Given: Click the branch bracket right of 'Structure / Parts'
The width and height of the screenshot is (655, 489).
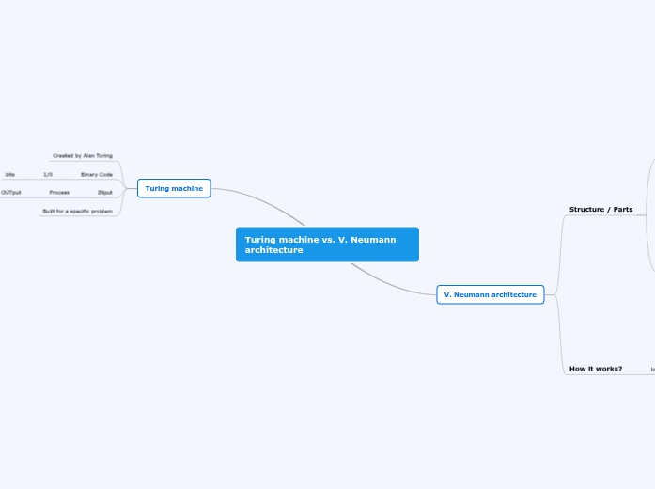Looking at the screenshot, I should coord(647,214).
